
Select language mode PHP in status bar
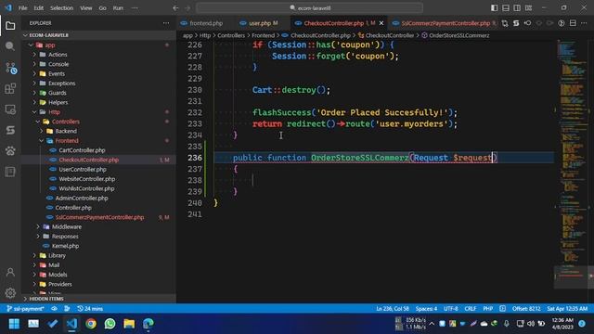coord(488,309)
